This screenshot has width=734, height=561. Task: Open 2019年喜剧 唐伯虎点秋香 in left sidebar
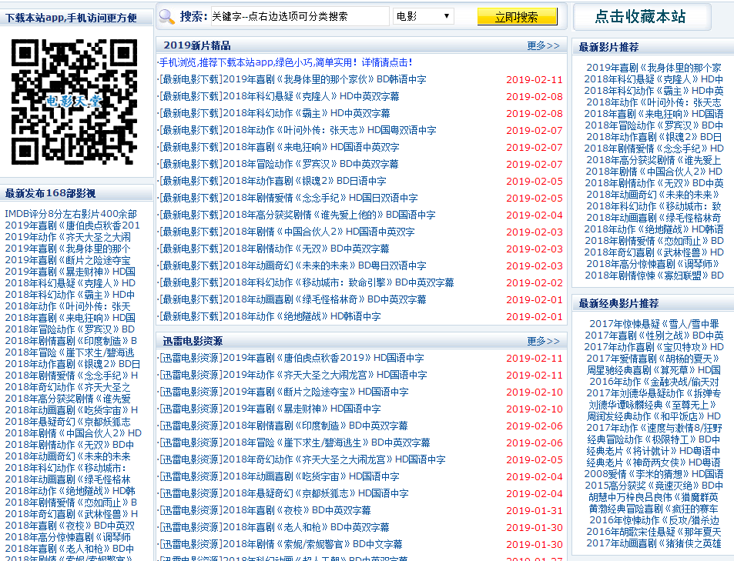(x=72, y=225)
